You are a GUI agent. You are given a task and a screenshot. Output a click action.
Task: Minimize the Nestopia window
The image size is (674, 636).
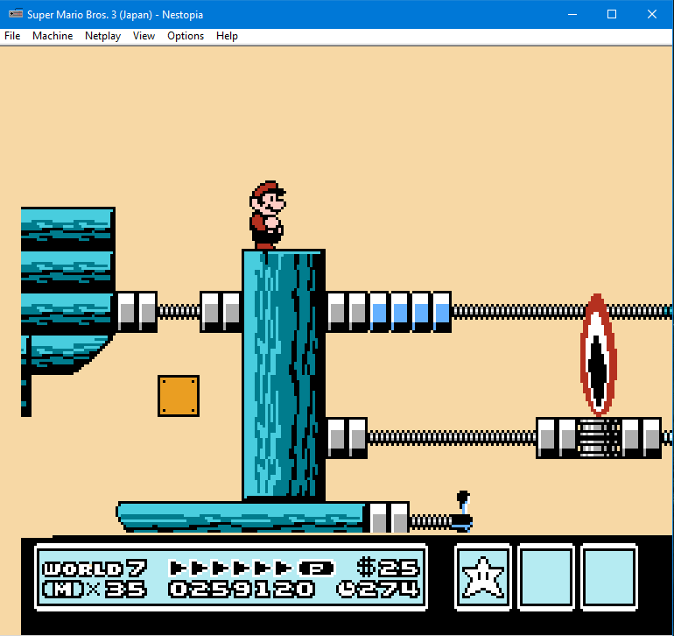(x=572, y=14)
